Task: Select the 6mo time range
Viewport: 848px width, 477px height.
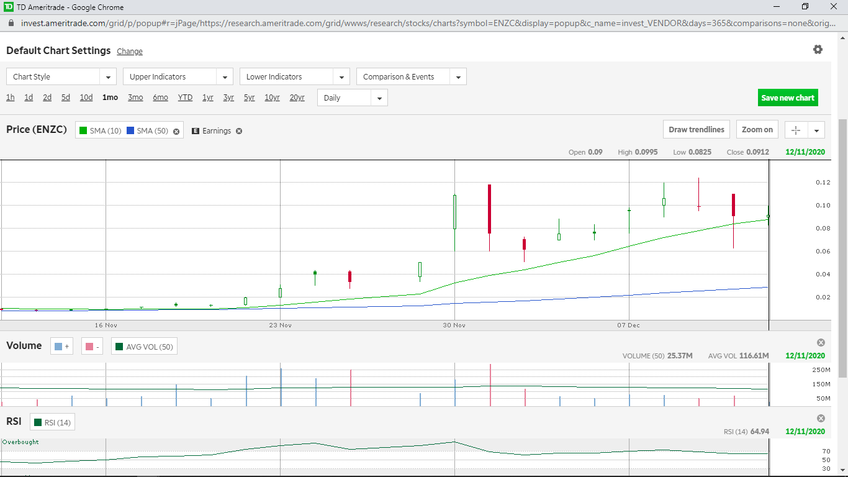Action: tap(160, 98)
